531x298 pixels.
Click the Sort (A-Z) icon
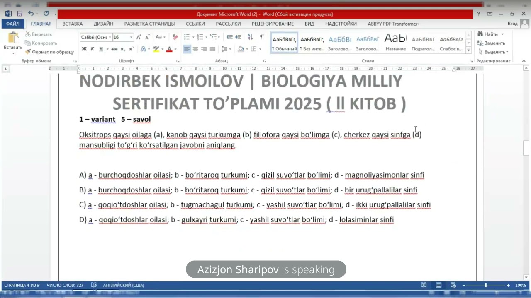coord(251,37)
